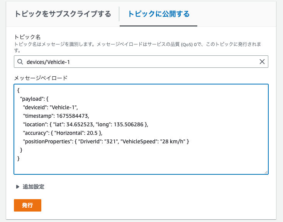Screen dimensions: 283x222
Task: Clear topic name with the X icon
Action: (262, 62)
